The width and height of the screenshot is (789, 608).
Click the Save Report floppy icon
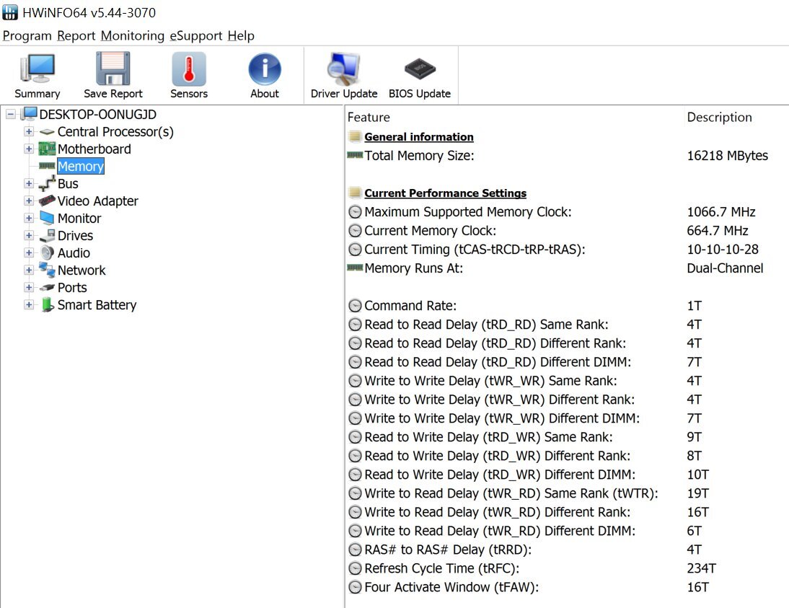113,70
